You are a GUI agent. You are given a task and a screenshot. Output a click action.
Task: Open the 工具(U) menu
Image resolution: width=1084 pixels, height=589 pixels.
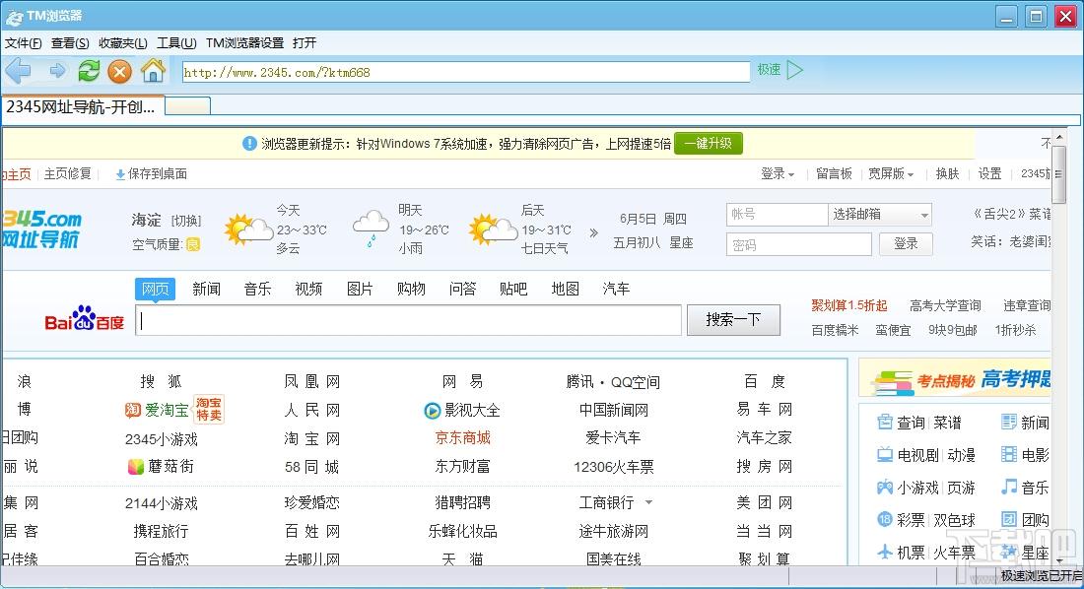(x=176, y=43)
